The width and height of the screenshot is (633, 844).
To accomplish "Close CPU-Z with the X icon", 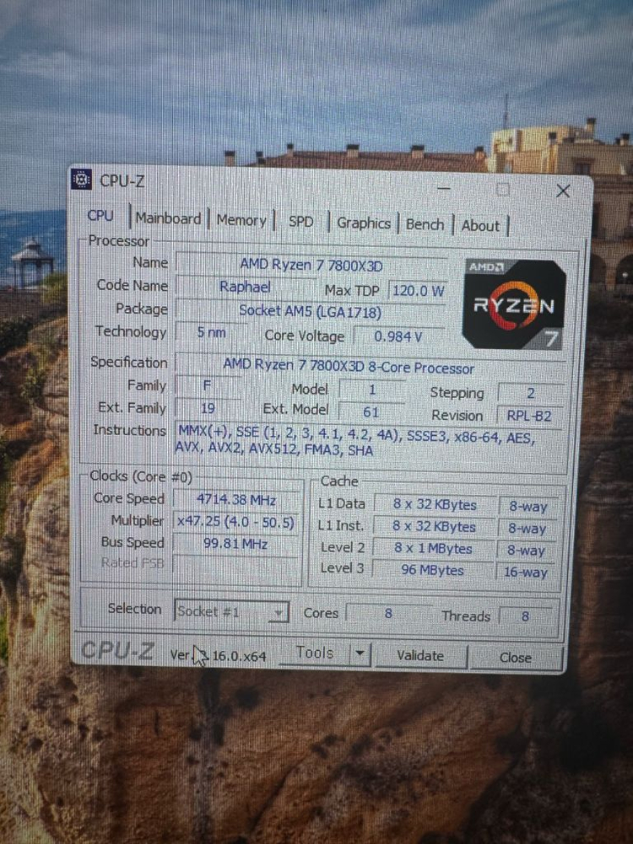I will tap(563, 191).
